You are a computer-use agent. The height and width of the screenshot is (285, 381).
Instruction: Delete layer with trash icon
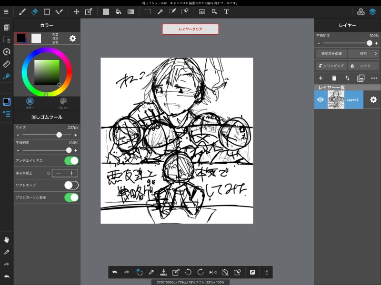pos(334,78)
